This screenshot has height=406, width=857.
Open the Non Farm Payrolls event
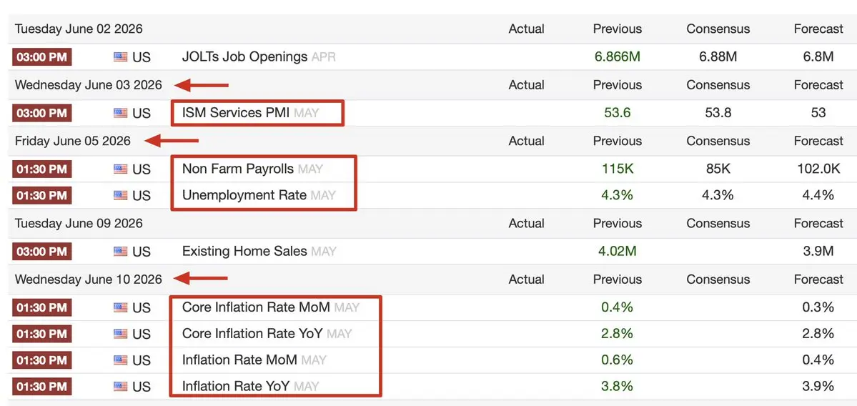238,169
